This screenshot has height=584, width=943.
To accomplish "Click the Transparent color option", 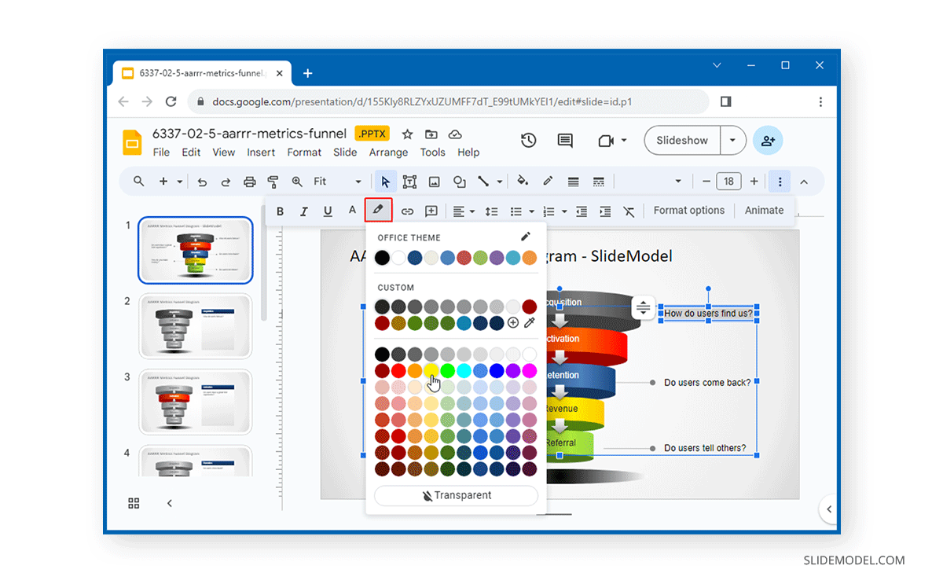I will (x=456, y=495).
